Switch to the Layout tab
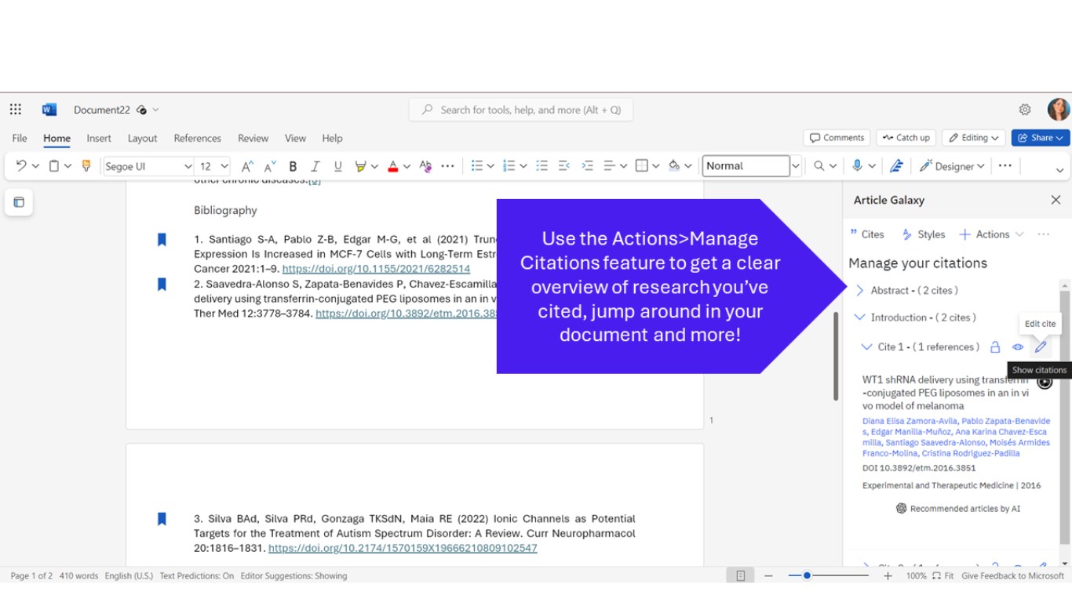Screen dimensions: 1072x602 (x=143, y=138)
